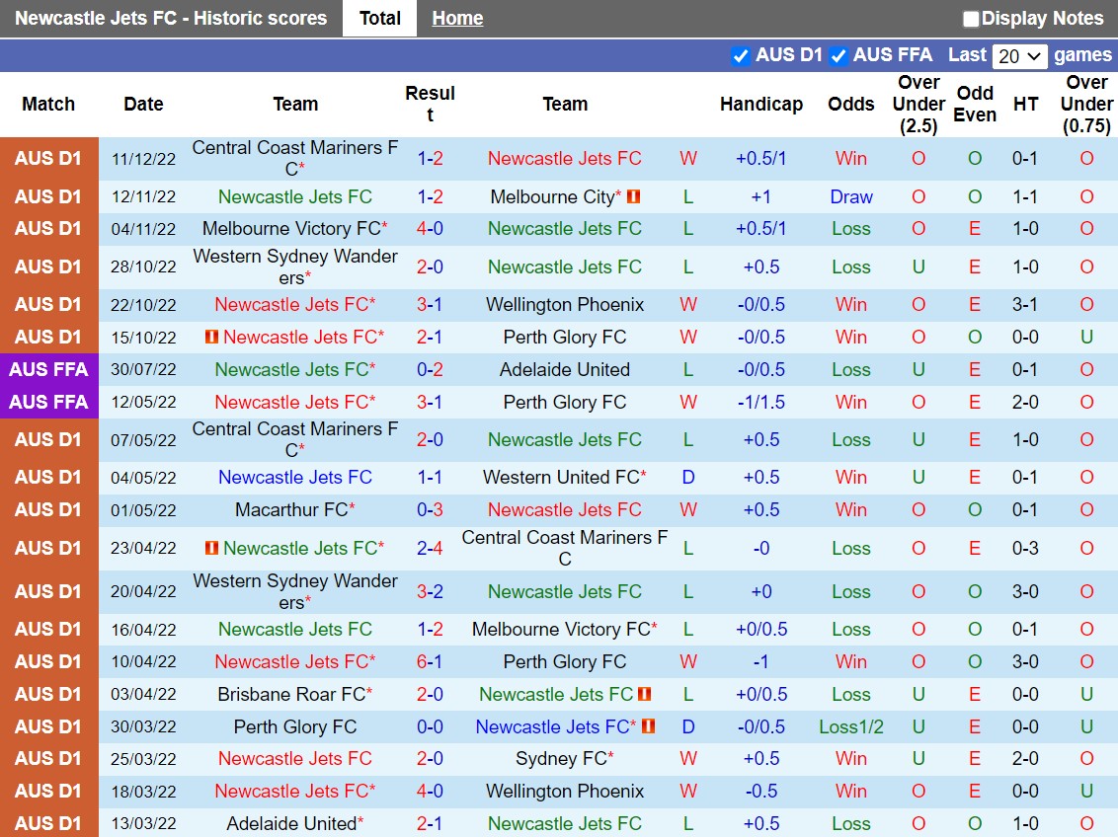
Task: Click the Match column header
Action: (48, 104)
